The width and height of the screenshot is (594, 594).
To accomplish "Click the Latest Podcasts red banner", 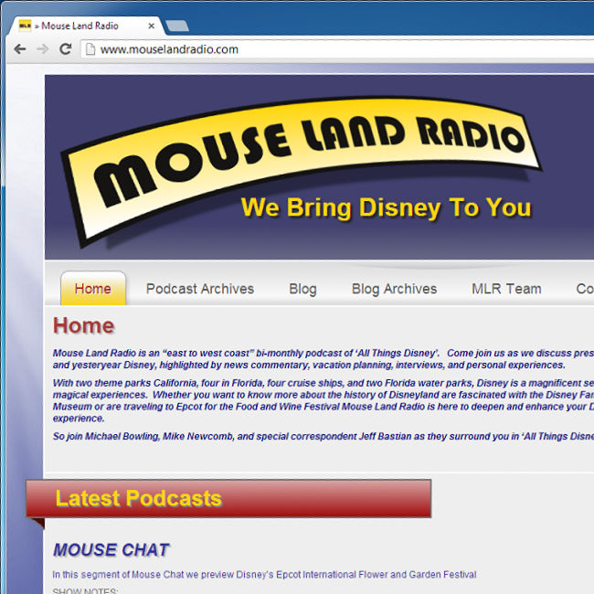I will pos(228,499).
